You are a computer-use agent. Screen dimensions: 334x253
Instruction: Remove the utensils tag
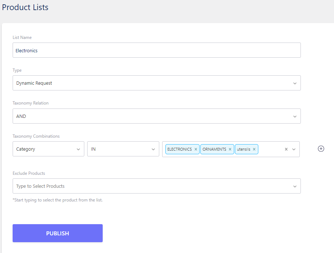pos(254,149)
